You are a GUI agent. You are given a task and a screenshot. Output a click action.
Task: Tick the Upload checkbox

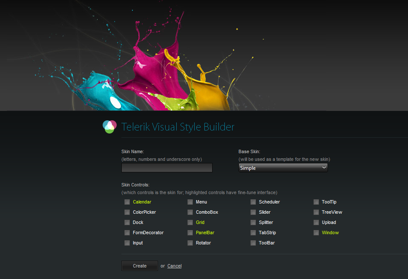[x=316, y=222]
